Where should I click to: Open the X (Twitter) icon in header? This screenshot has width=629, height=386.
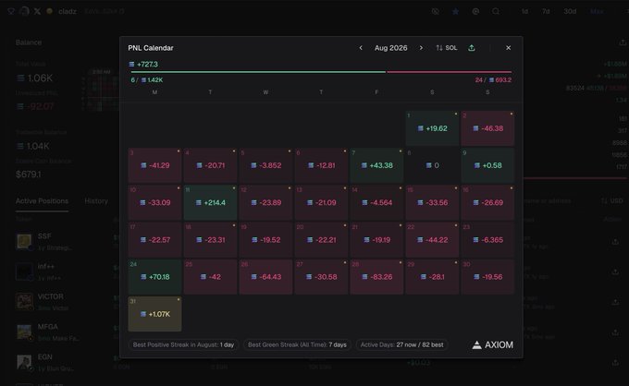pos(37,11)
